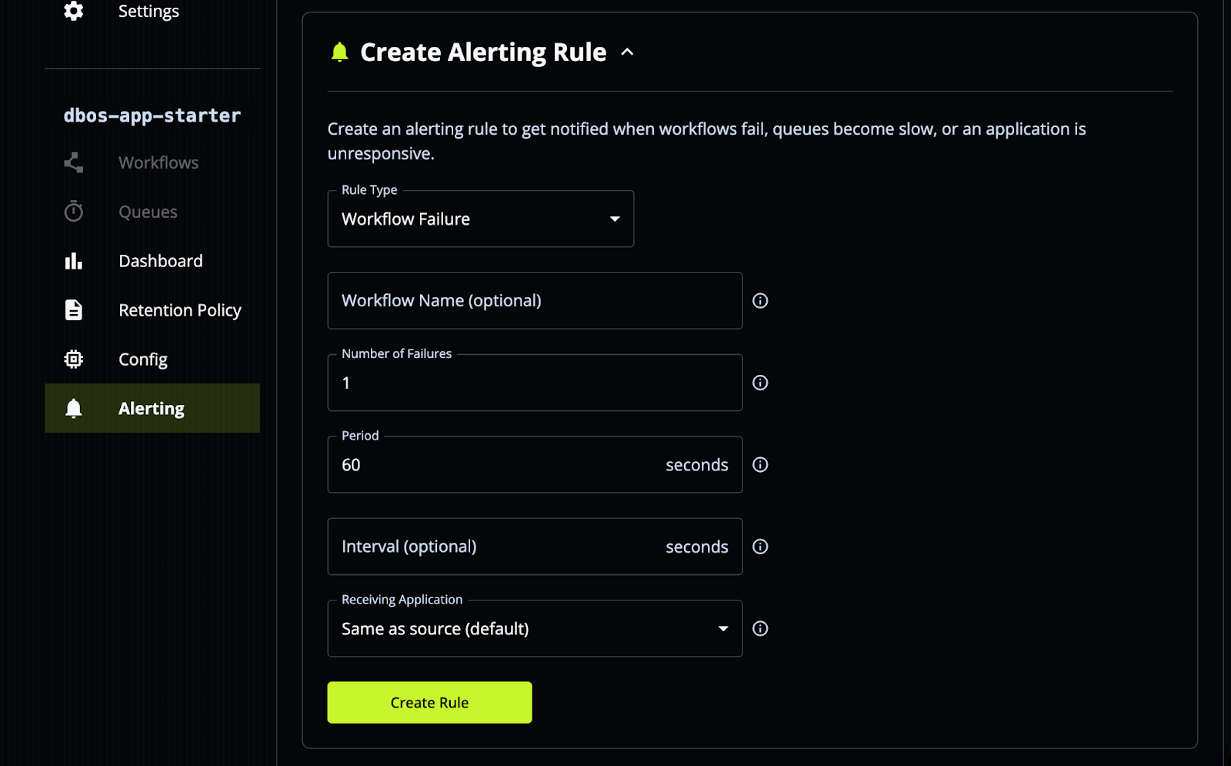Click the info icon for Number of Failures
1231x766 pixels.
pos(760,383)
